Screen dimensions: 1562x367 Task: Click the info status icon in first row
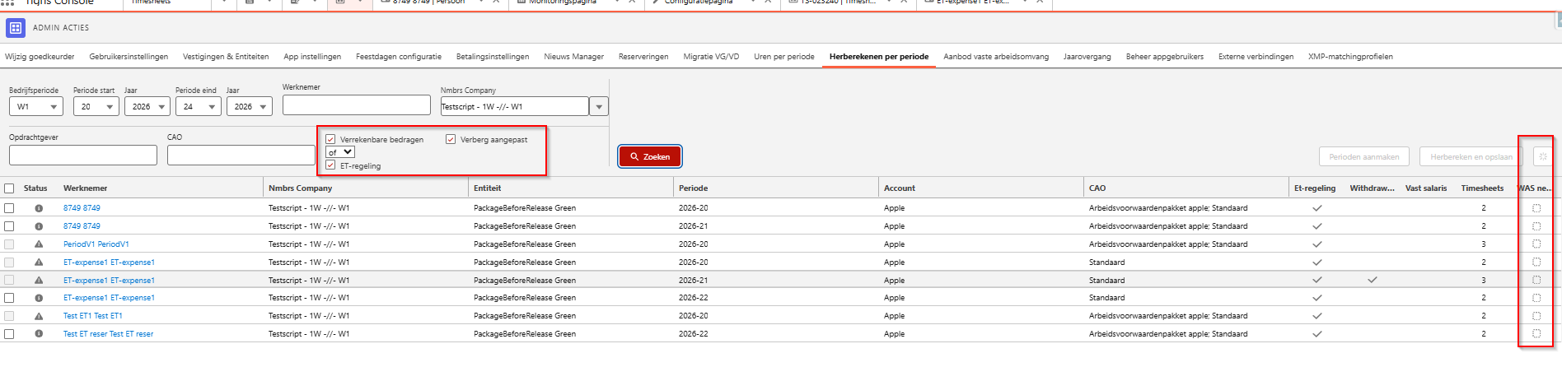(x=39, y=208)
